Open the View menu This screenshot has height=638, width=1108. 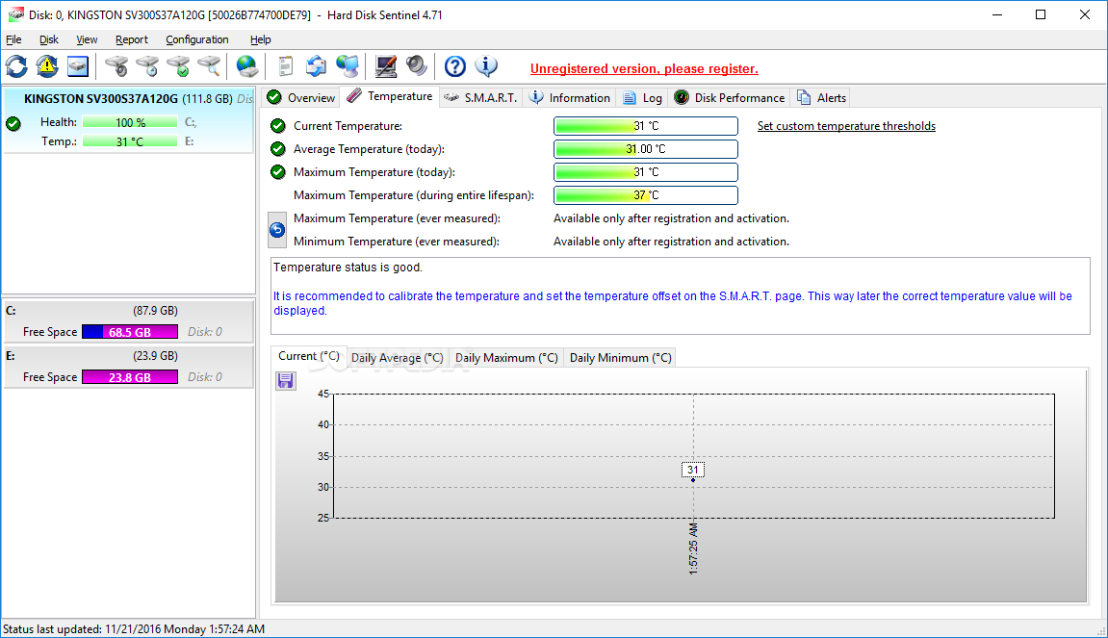coord(87,39)
